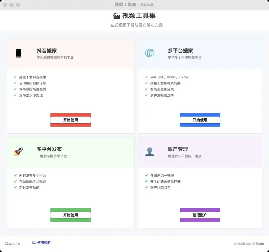This screenshot has width=269, height=252.
Task: Click the checkmark beside 定时发布功能
Action: pyautogui.click(x=15, y=187)
